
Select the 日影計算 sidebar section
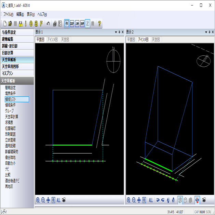coord(17,53)
